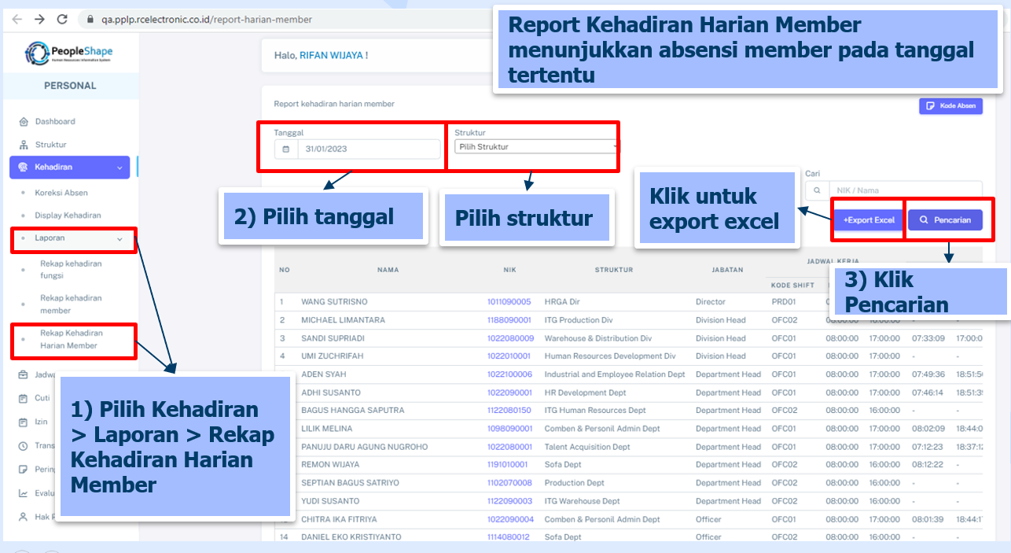The height and width of the screenshot is (553, 1011).
Task: Click the Export Excel button
Action: 868,220
